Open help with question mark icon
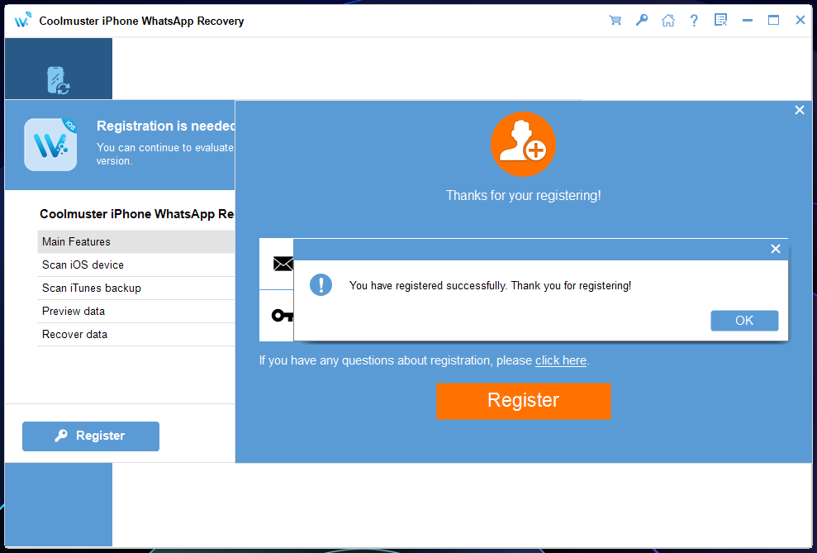The image size is (817, 553). click(x=694, y=21)
